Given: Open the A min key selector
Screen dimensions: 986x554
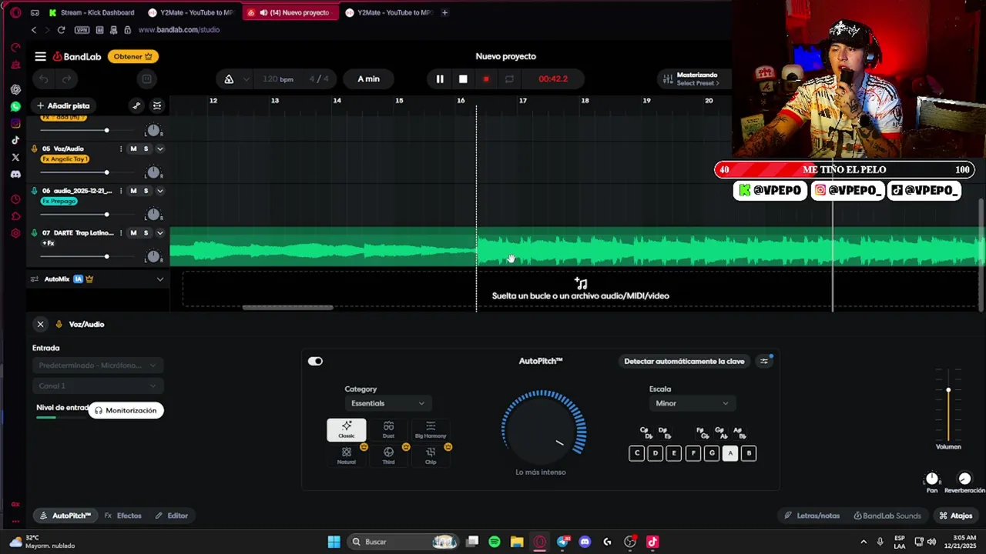Looking at the screenshot, I should (x=368, y=78).
